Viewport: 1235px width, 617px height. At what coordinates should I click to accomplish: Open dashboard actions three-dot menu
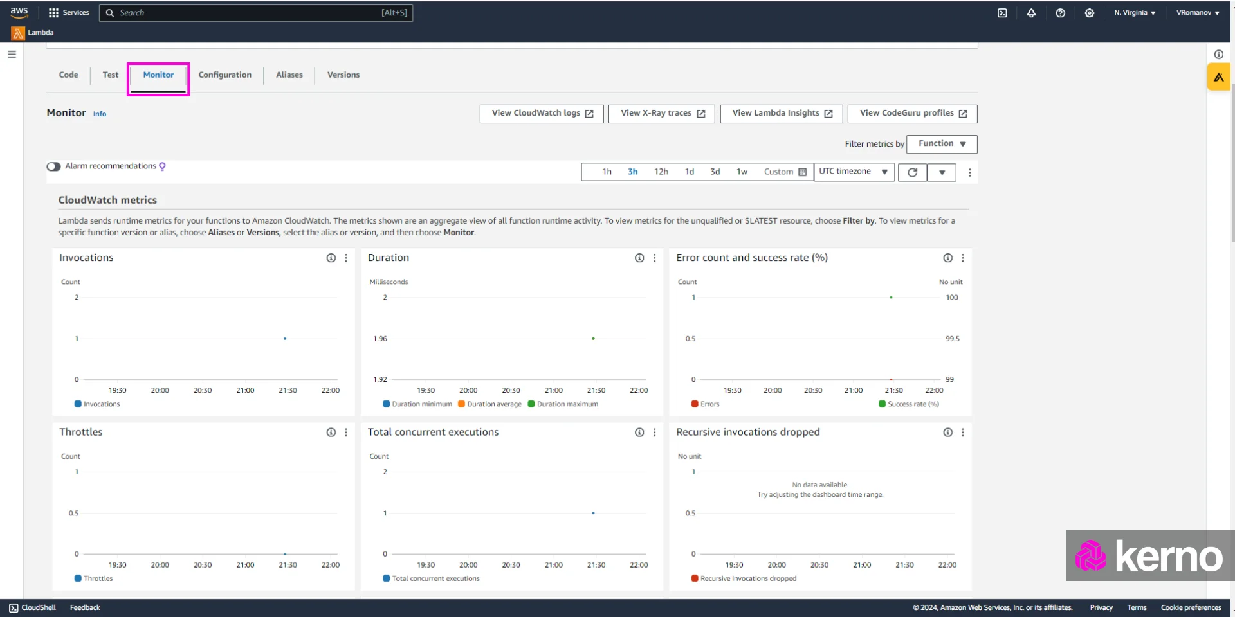pyautogui.click(x=969, y=172)
